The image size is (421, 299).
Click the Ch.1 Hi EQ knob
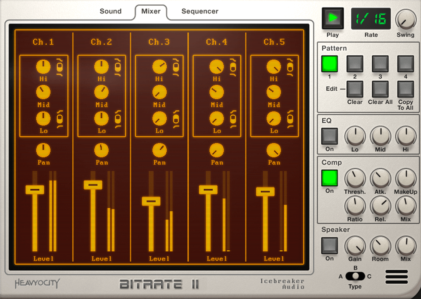[x=43, y=67]
